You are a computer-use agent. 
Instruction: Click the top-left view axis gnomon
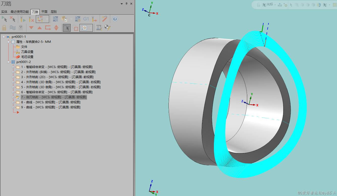pyautogui.click(x=150, y=9)
